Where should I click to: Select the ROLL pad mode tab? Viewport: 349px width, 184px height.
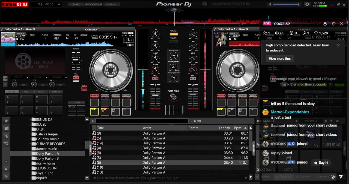(x=26, y=92)
